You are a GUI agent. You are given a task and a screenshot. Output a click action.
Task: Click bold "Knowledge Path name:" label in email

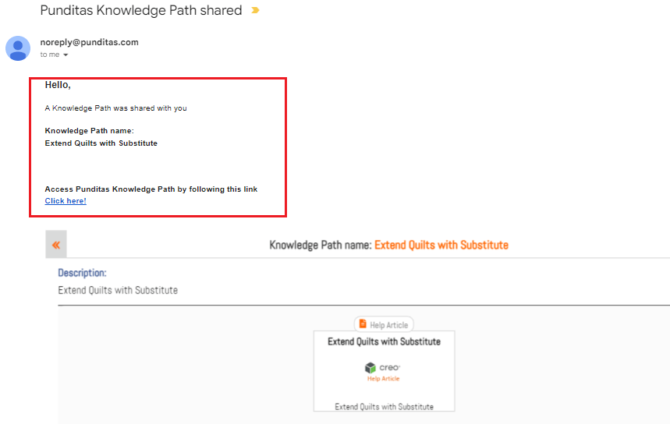(90, 131)
